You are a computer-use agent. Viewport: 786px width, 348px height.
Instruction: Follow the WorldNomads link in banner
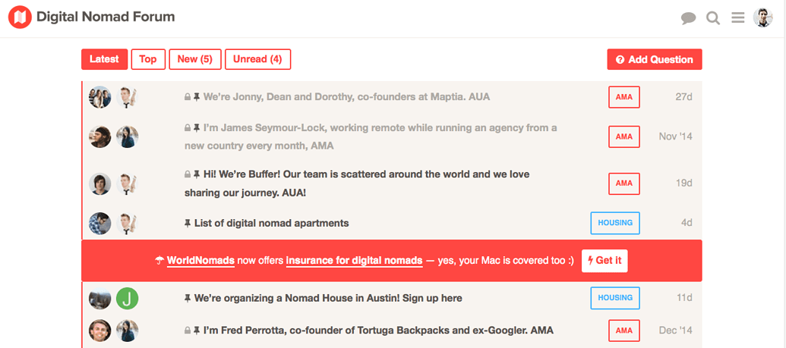click(x=200, y=261)
